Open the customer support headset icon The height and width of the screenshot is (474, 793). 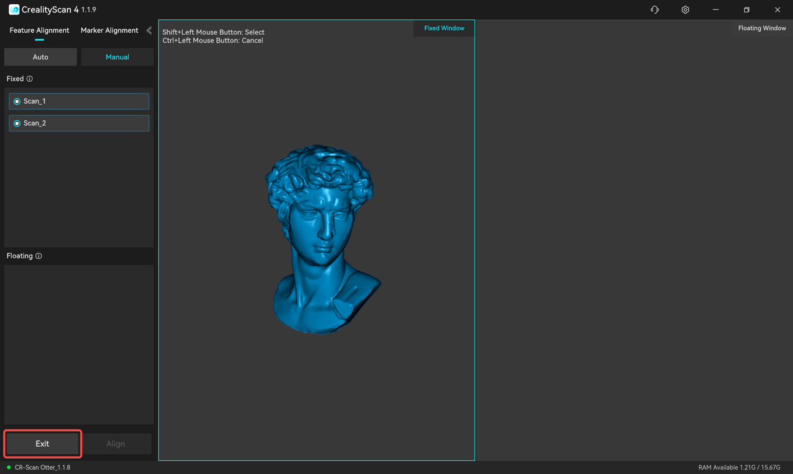[x=655, y=10]
